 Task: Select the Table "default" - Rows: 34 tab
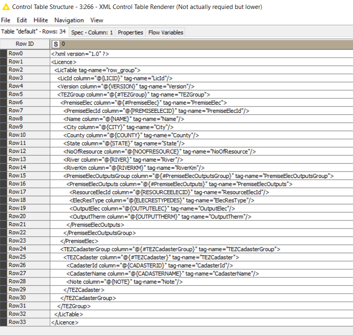tap(34, 32)
